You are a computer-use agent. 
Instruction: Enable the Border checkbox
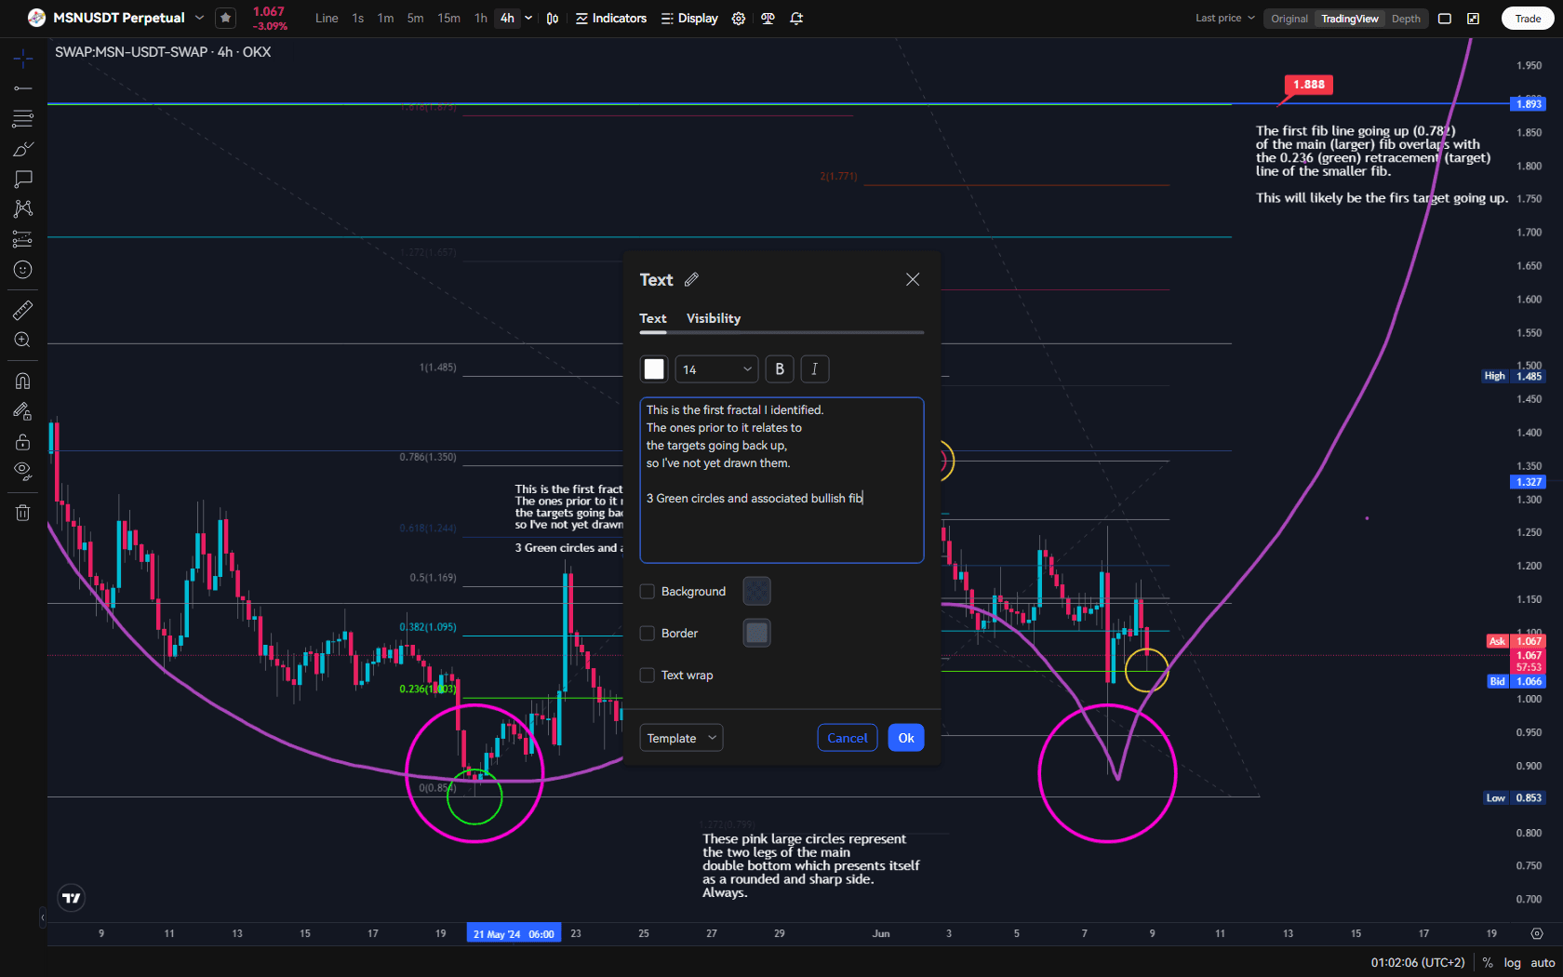tap(648, 634)
